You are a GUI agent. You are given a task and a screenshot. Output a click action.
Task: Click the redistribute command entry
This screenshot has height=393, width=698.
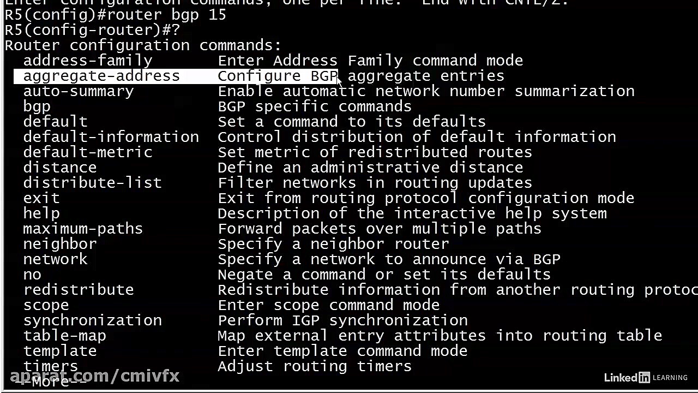[78, 290]
